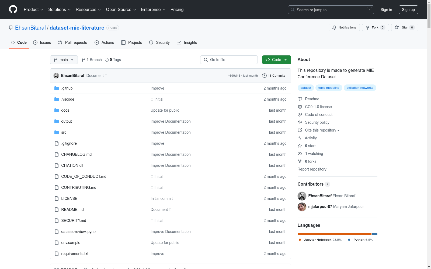Screen dimensions: 431x269
Task: Expand the Resources menu
Action: click(88, 10)
